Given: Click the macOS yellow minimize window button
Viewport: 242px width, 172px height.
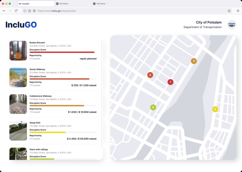Looking at the screenshot, I should tap(6, 4).
